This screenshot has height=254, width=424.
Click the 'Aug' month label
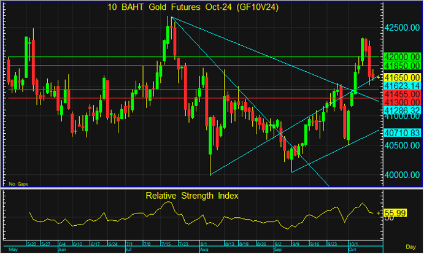click(204, 250)
